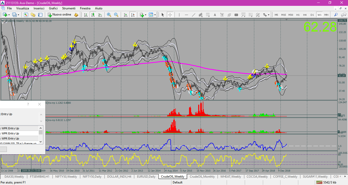Switch to the DAX30,Weekly chart tab
The image size is (348, 185).
click(14, 177)
